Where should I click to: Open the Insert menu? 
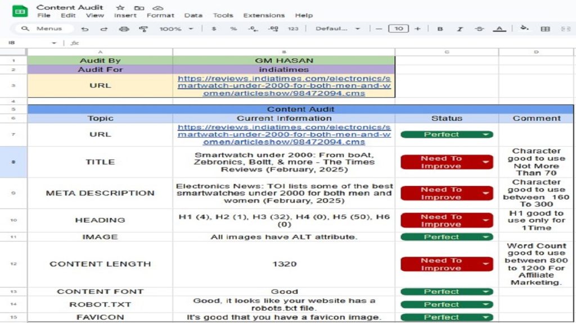125,15
